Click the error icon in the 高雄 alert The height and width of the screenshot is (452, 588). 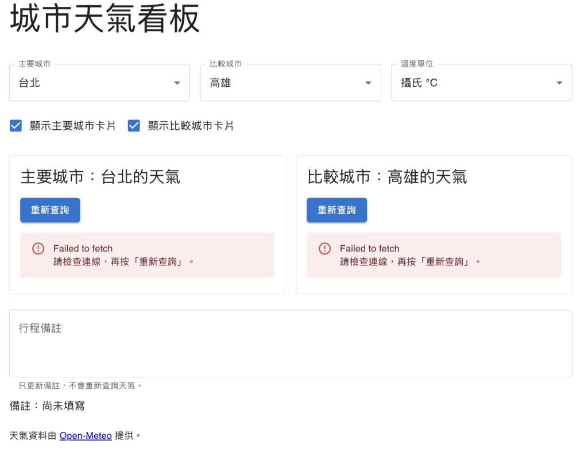[325, 248]
